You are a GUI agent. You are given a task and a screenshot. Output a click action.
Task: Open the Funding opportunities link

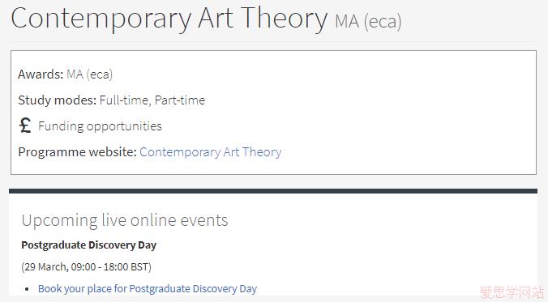(100, 126)
